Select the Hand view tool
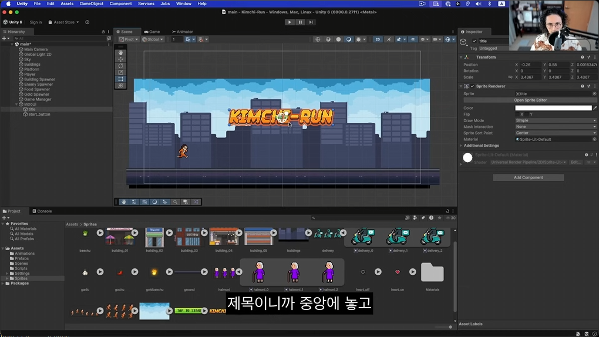 tap(121, 53)
